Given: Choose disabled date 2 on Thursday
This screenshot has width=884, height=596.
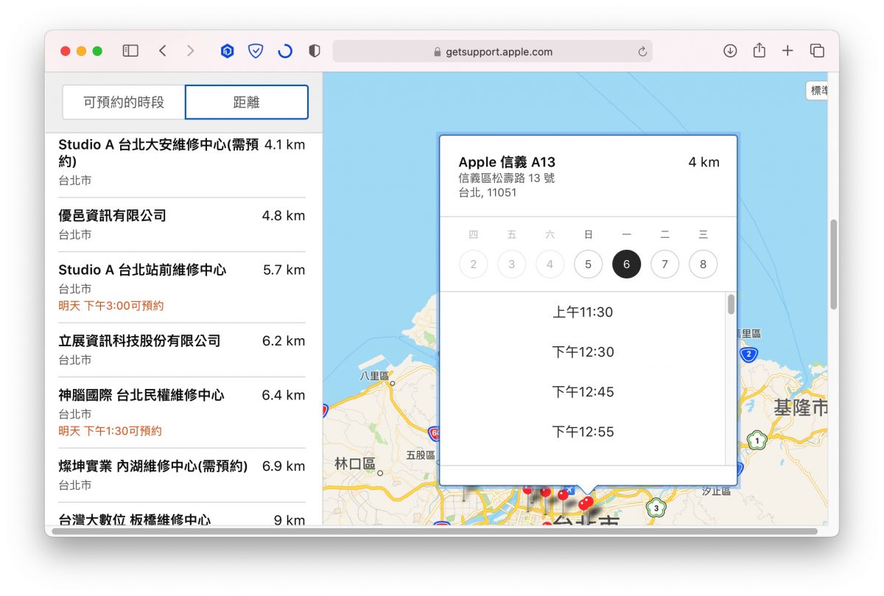Looking at the screenshot, I should [x=473, y=264].
